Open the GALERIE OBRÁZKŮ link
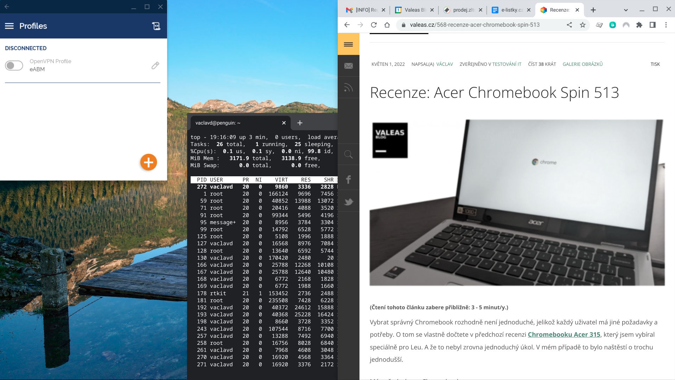Image resolution: width=675 pixels, height=380 pixels. pos(583,64)
